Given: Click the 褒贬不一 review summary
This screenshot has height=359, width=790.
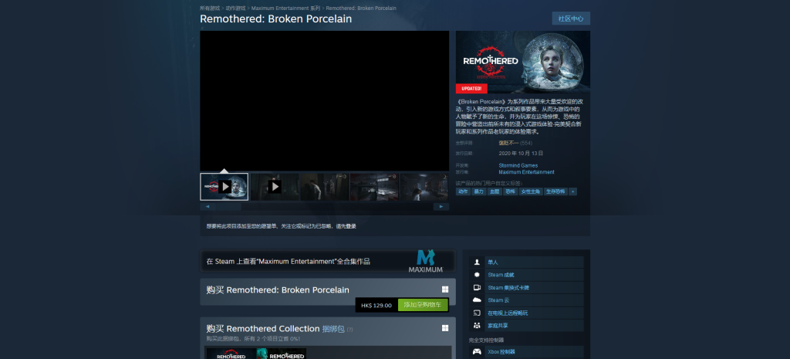Looking at the screenshot, I should (x=508, y=143).
